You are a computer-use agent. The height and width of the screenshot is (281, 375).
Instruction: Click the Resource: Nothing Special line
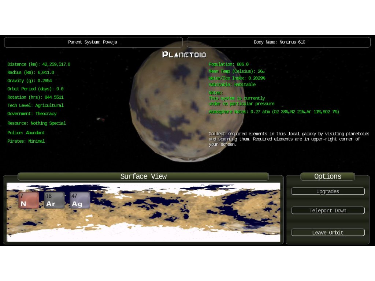click(x=37, y=123)
